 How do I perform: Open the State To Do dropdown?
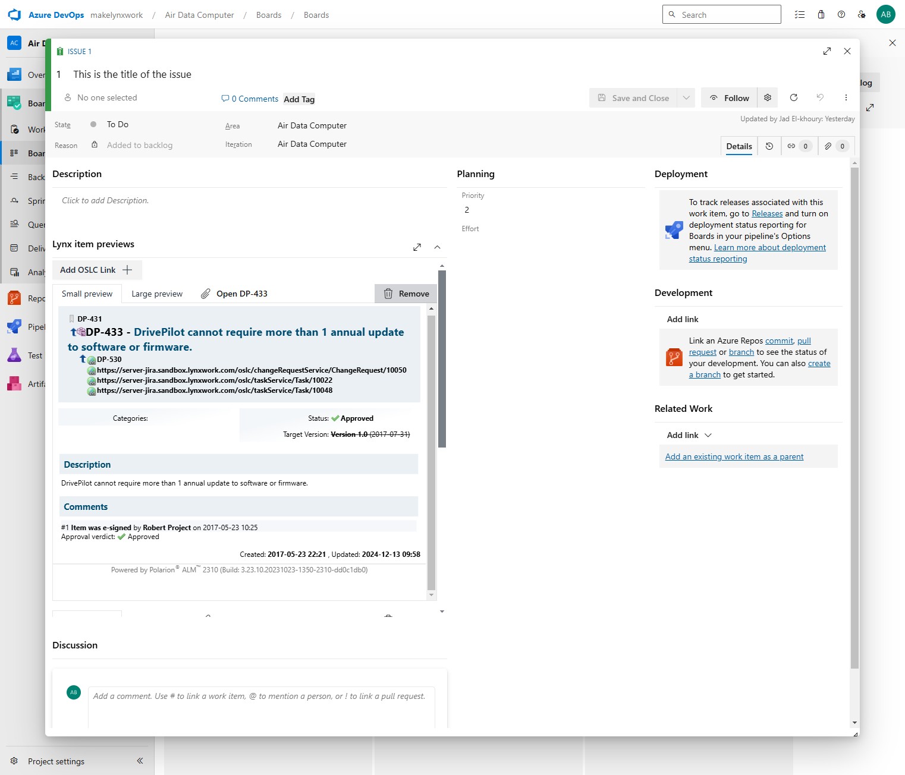point(117,124)
